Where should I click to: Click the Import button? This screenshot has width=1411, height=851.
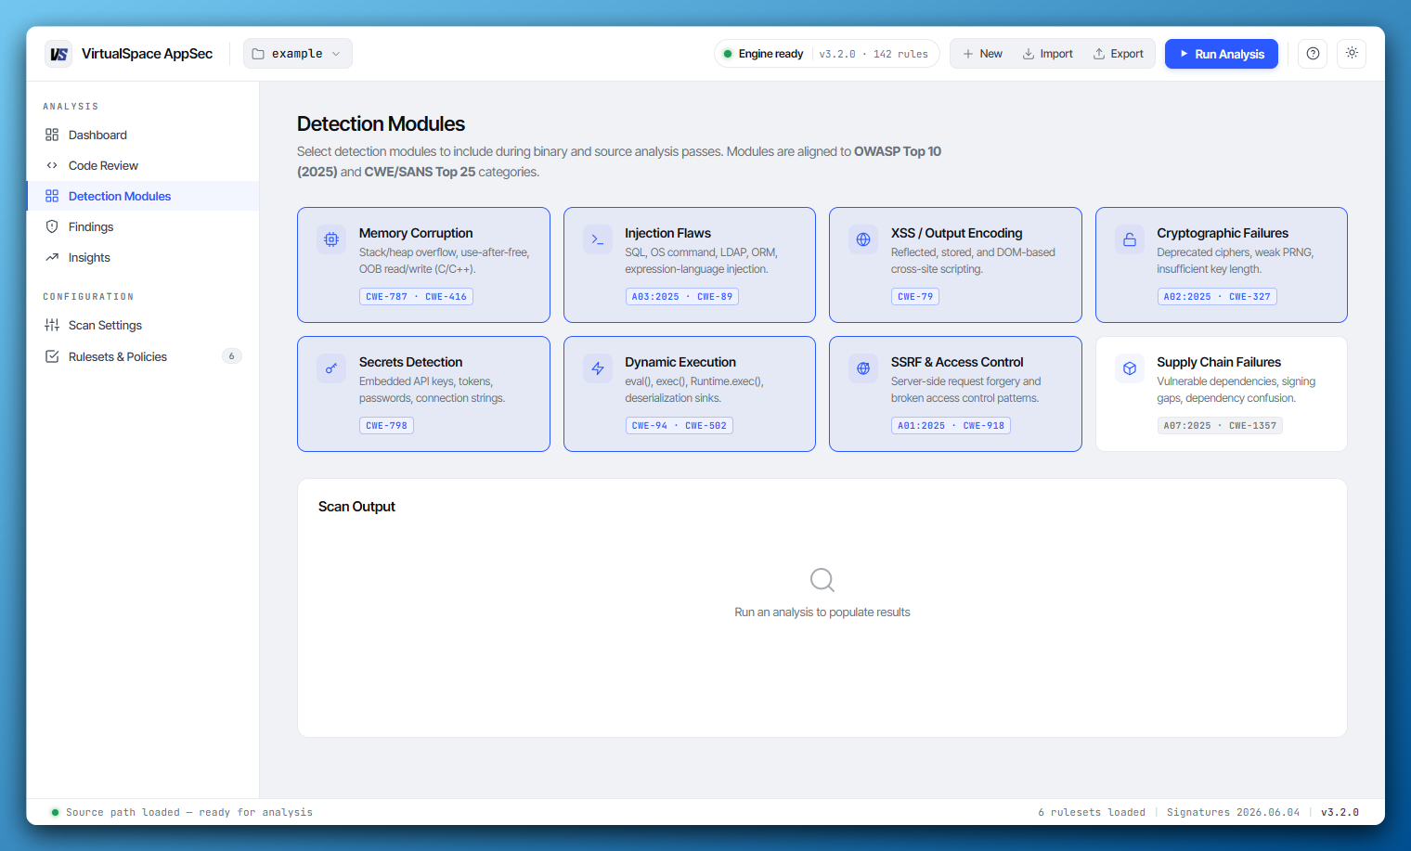tap(1048, 54)
